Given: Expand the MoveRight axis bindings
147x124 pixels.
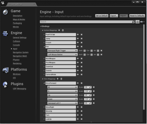Looking at the screenshot, I should coord(44,107).
